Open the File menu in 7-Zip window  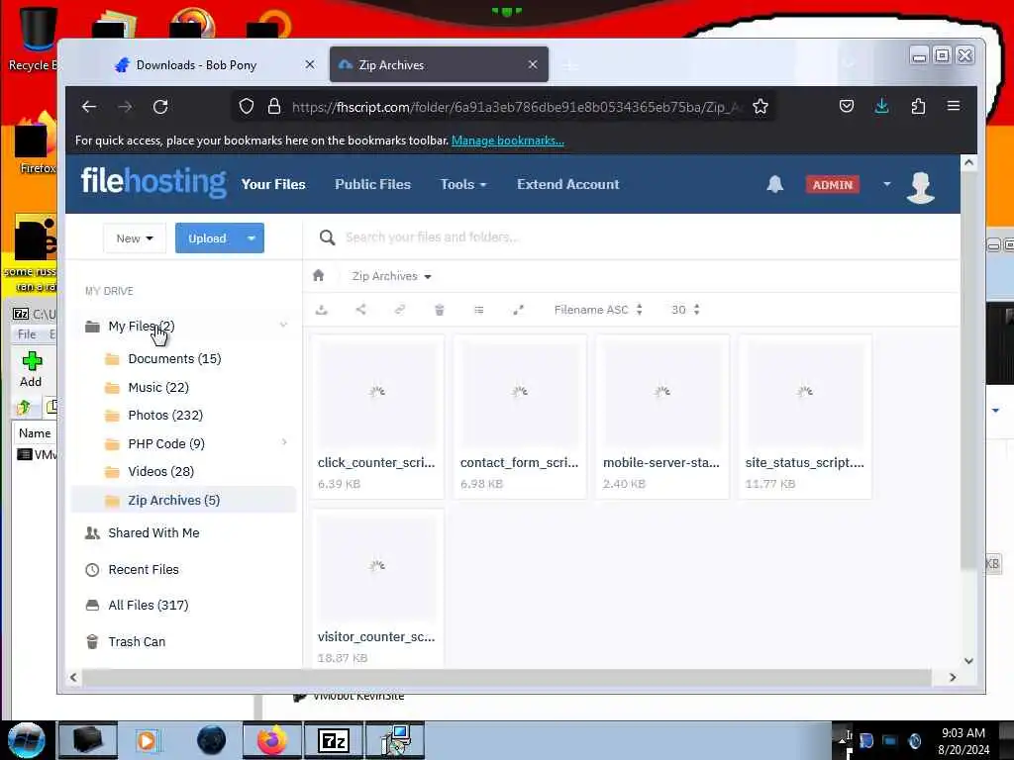pos(27,334)
